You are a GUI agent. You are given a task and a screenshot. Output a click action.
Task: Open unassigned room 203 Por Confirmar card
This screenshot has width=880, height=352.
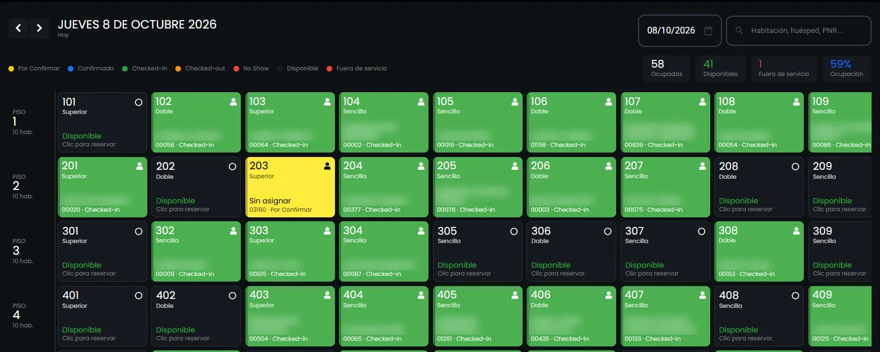pos(290,187)
